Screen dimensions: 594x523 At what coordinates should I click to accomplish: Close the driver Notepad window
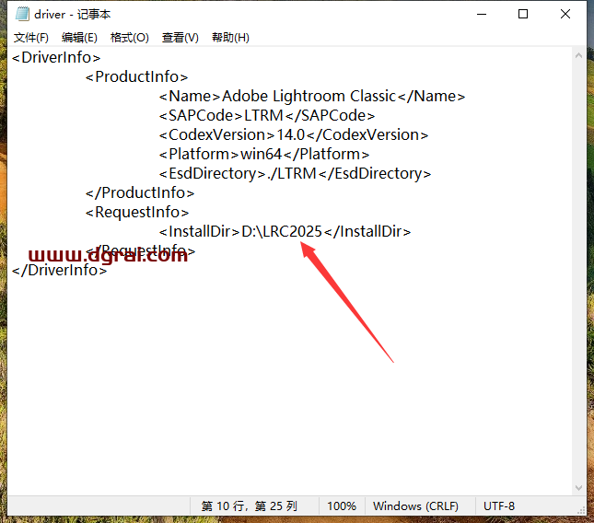tap(565, 15)
